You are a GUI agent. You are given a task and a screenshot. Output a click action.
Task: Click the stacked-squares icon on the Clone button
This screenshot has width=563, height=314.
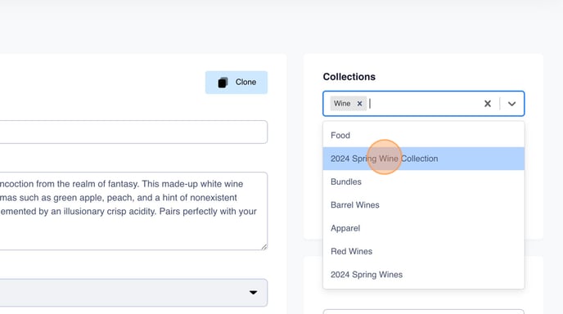click(223, 83)
